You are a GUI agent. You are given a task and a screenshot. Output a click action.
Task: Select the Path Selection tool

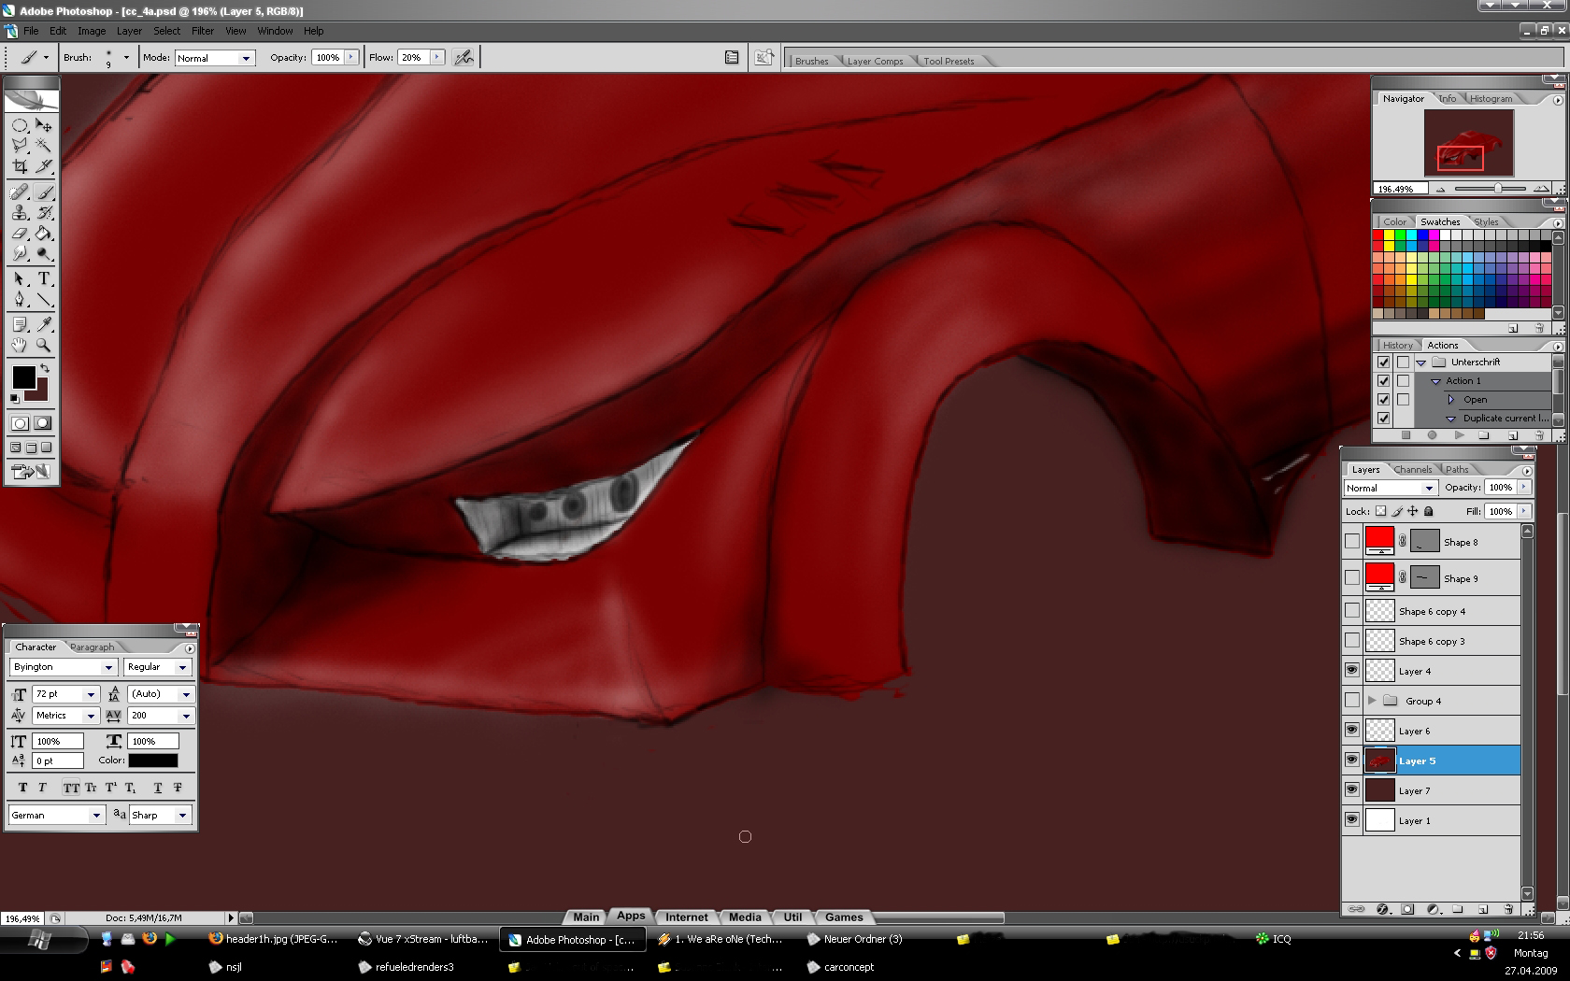20,279
